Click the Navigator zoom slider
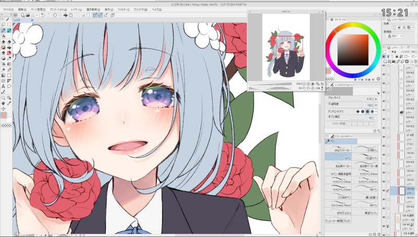The height and width of the screenshot is (237, 418). click(271, 84)
